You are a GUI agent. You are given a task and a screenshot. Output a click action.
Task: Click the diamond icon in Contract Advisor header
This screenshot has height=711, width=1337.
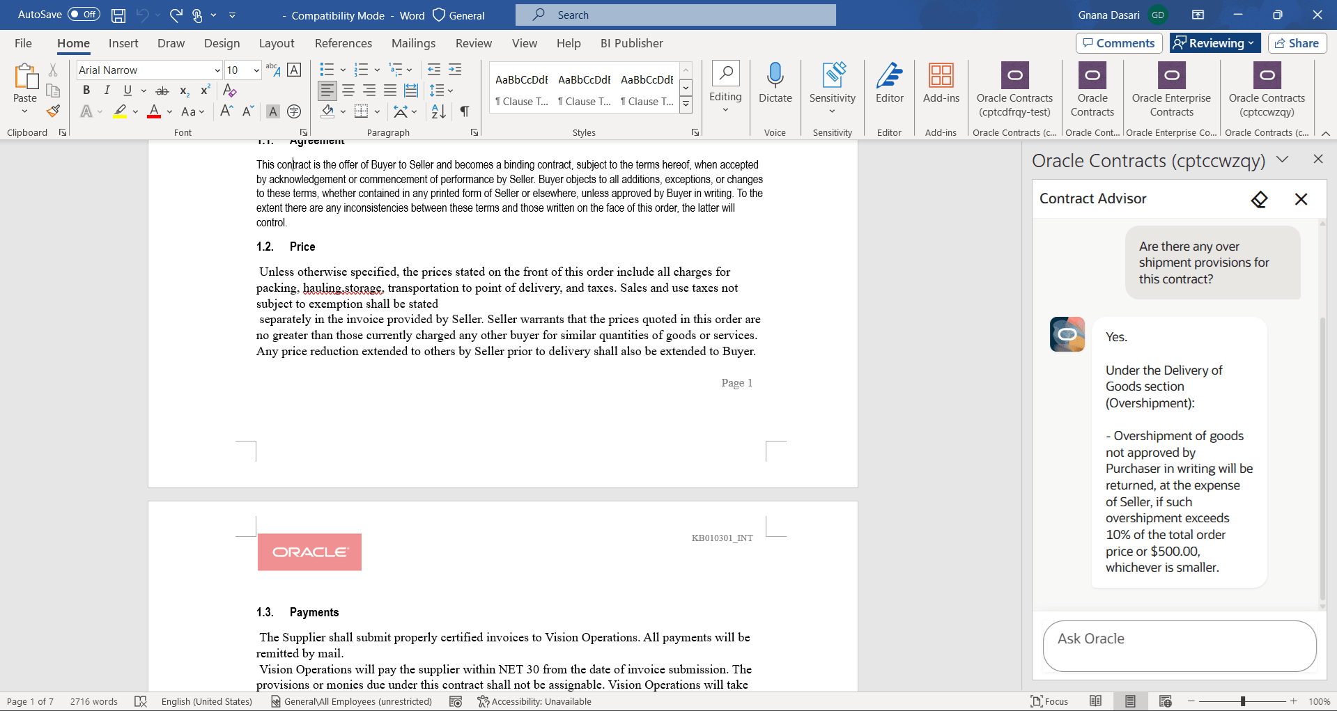pyautogui.click(x=1259, y=200)
